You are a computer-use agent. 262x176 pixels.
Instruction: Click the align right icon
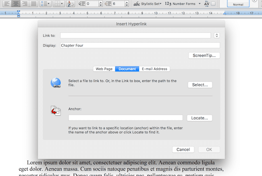25,4
